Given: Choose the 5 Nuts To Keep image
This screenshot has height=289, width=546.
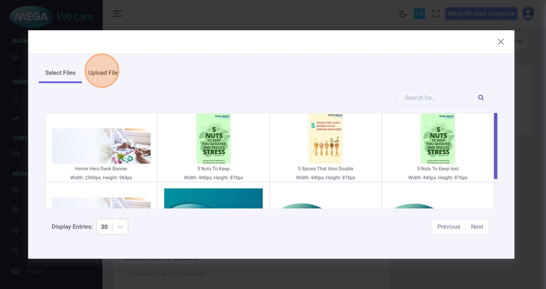Looking at the screenshot, I should [214, 139].
